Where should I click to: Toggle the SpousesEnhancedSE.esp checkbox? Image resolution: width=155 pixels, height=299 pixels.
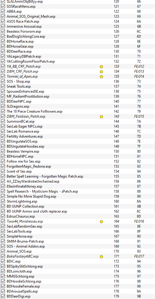point(3,91)
